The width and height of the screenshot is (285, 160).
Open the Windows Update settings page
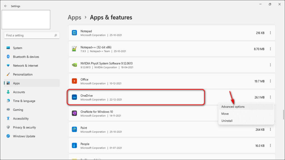point(32,136)
